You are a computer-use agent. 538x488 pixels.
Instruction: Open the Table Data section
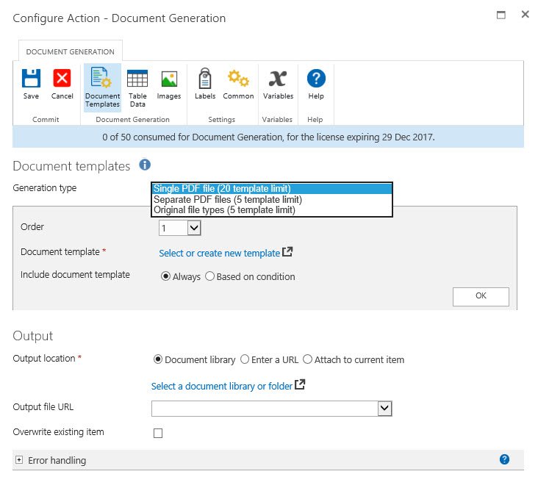coord(137,88)
